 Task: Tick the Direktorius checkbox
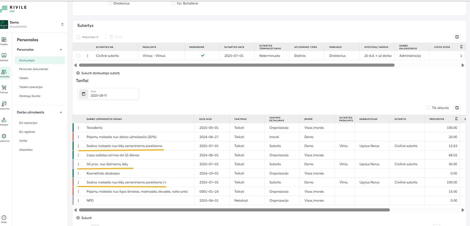tap(110, 3)
